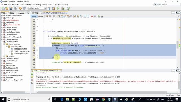Screen dimensions: 181x102
Task: Open Edge from the taskbar
Action: click(62, 99)
